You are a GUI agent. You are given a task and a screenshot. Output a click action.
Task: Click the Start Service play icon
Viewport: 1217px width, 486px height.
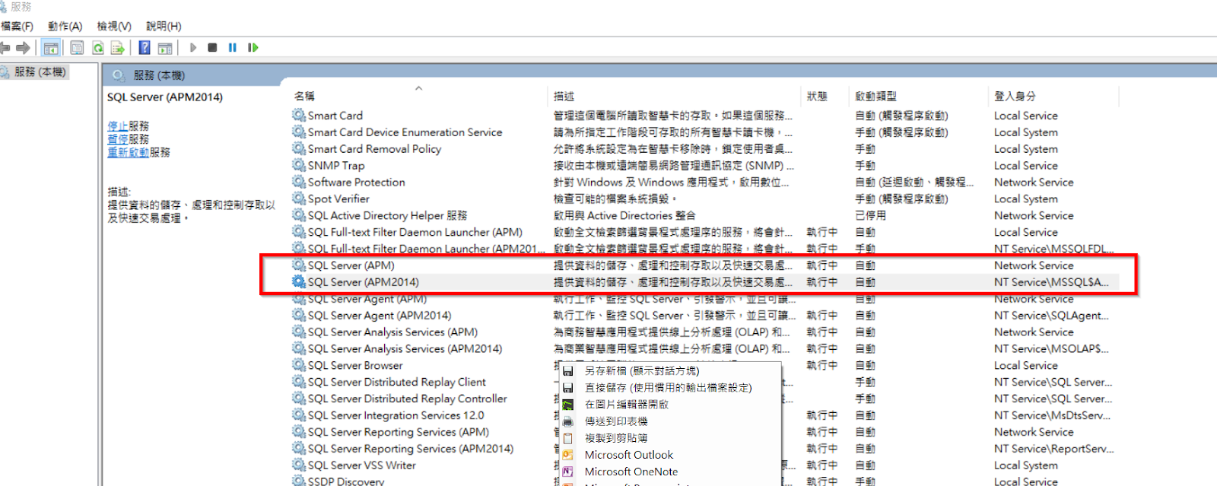[x=193, y=48]
